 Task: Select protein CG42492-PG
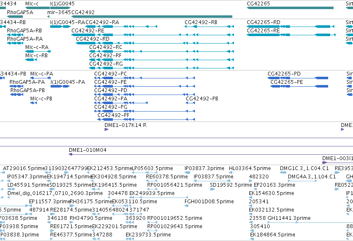coord(144,111)
